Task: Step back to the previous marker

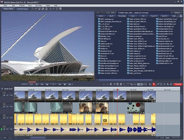Action: [42, 85]
